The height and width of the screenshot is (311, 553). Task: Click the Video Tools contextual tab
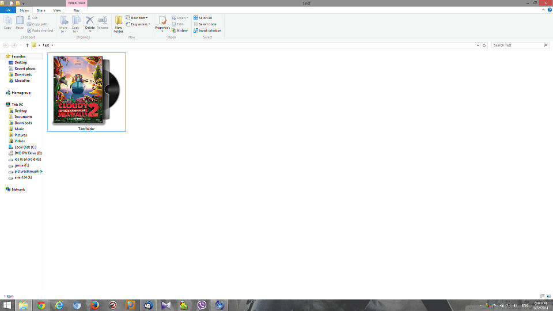tap(77, 3)
